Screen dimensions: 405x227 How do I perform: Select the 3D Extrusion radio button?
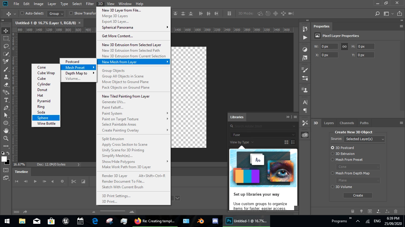point(333,154)
